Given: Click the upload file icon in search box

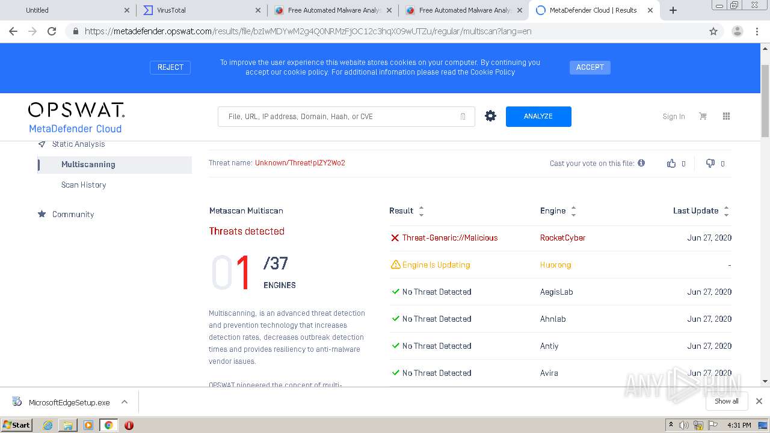Looking at the screenshot, I should [463, 117].
